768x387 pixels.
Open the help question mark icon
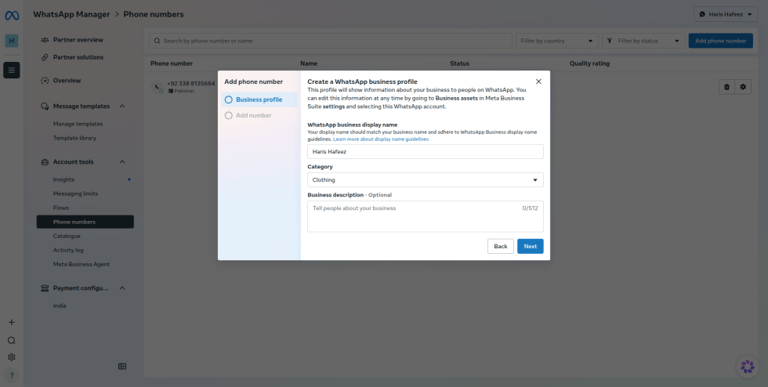coord(12,376)
